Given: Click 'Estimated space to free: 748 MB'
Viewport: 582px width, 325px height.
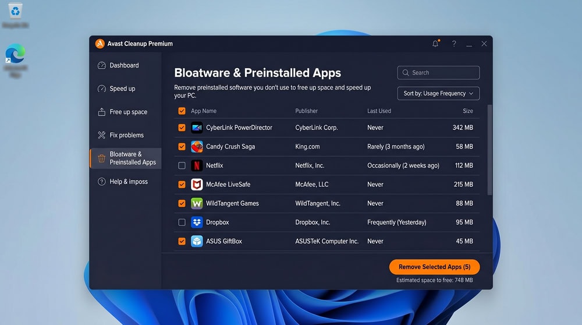Looking at the screenshot, I should click(x=434, y=280).
